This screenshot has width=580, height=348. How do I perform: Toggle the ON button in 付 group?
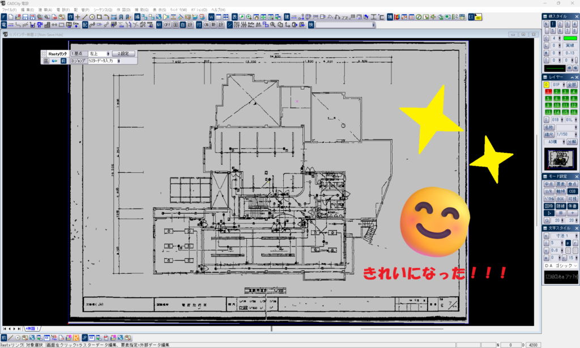click(206, 25)
